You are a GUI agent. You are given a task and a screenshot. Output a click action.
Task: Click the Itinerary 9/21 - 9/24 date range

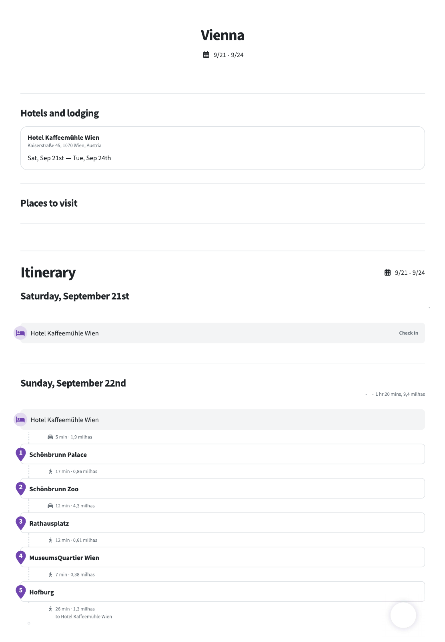pos(409,273)
